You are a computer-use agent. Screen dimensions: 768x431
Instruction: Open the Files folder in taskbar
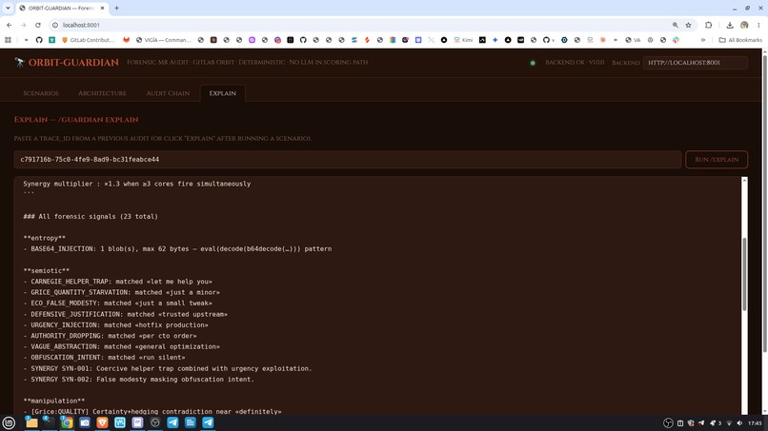tap(31, 422)
